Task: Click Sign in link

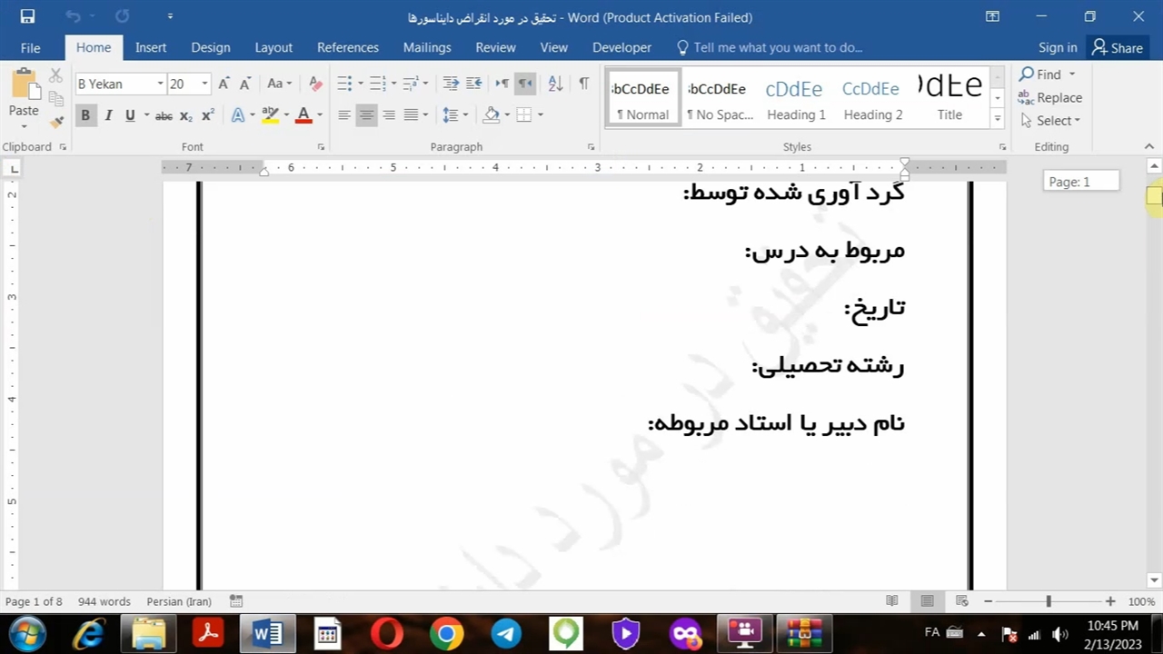Action: tap(1058, 47)
